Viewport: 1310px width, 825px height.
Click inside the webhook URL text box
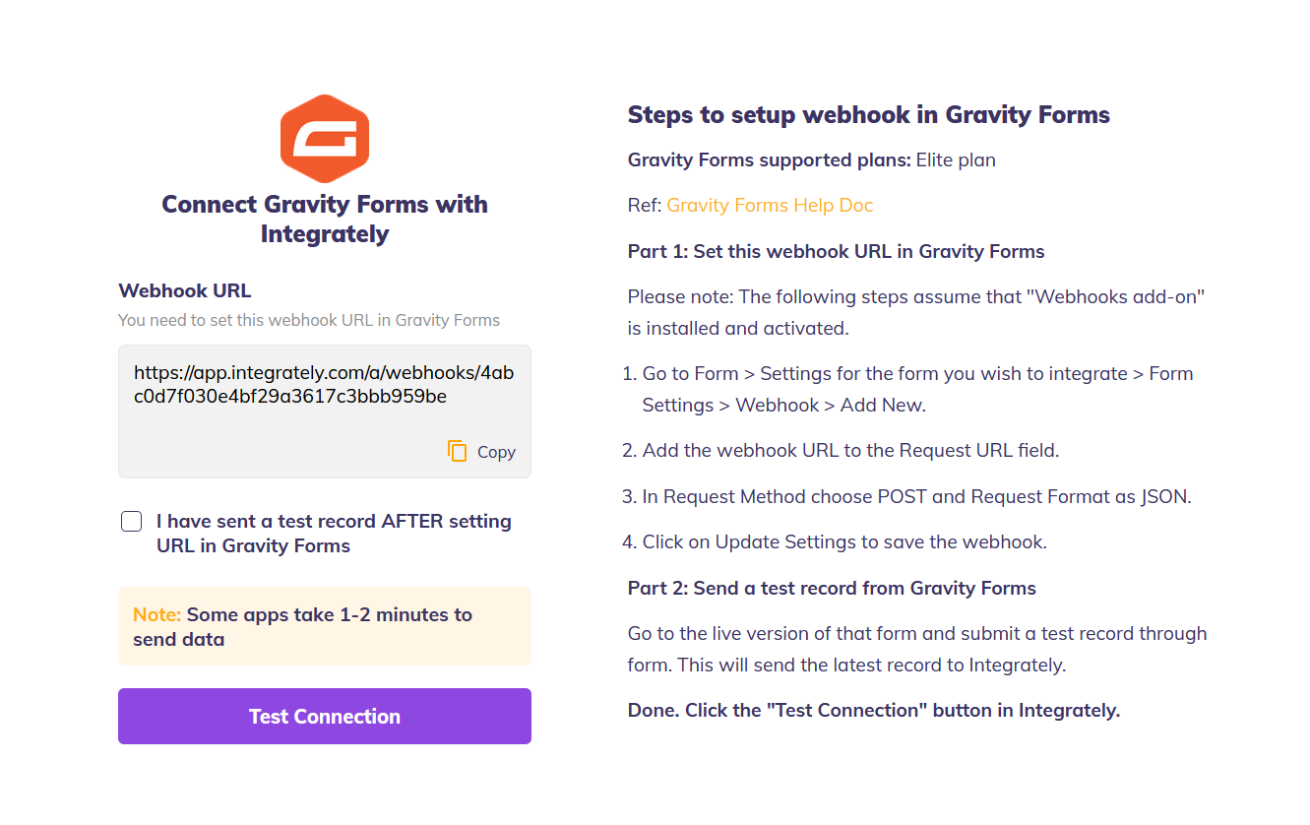tap(324, 386)
